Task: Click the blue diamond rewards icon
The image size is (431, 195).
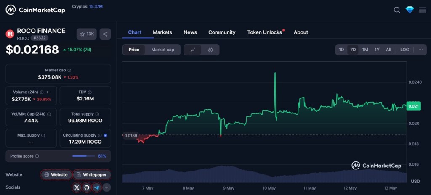Action: click(x=410, y=10)
